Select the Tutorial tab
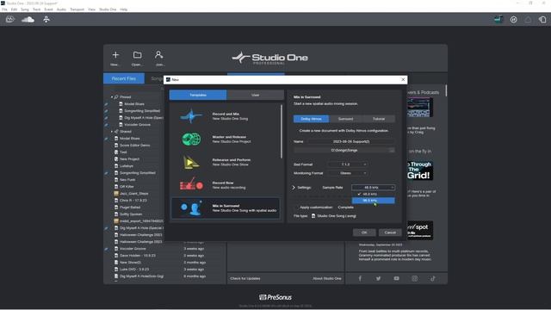 (379, 119)
